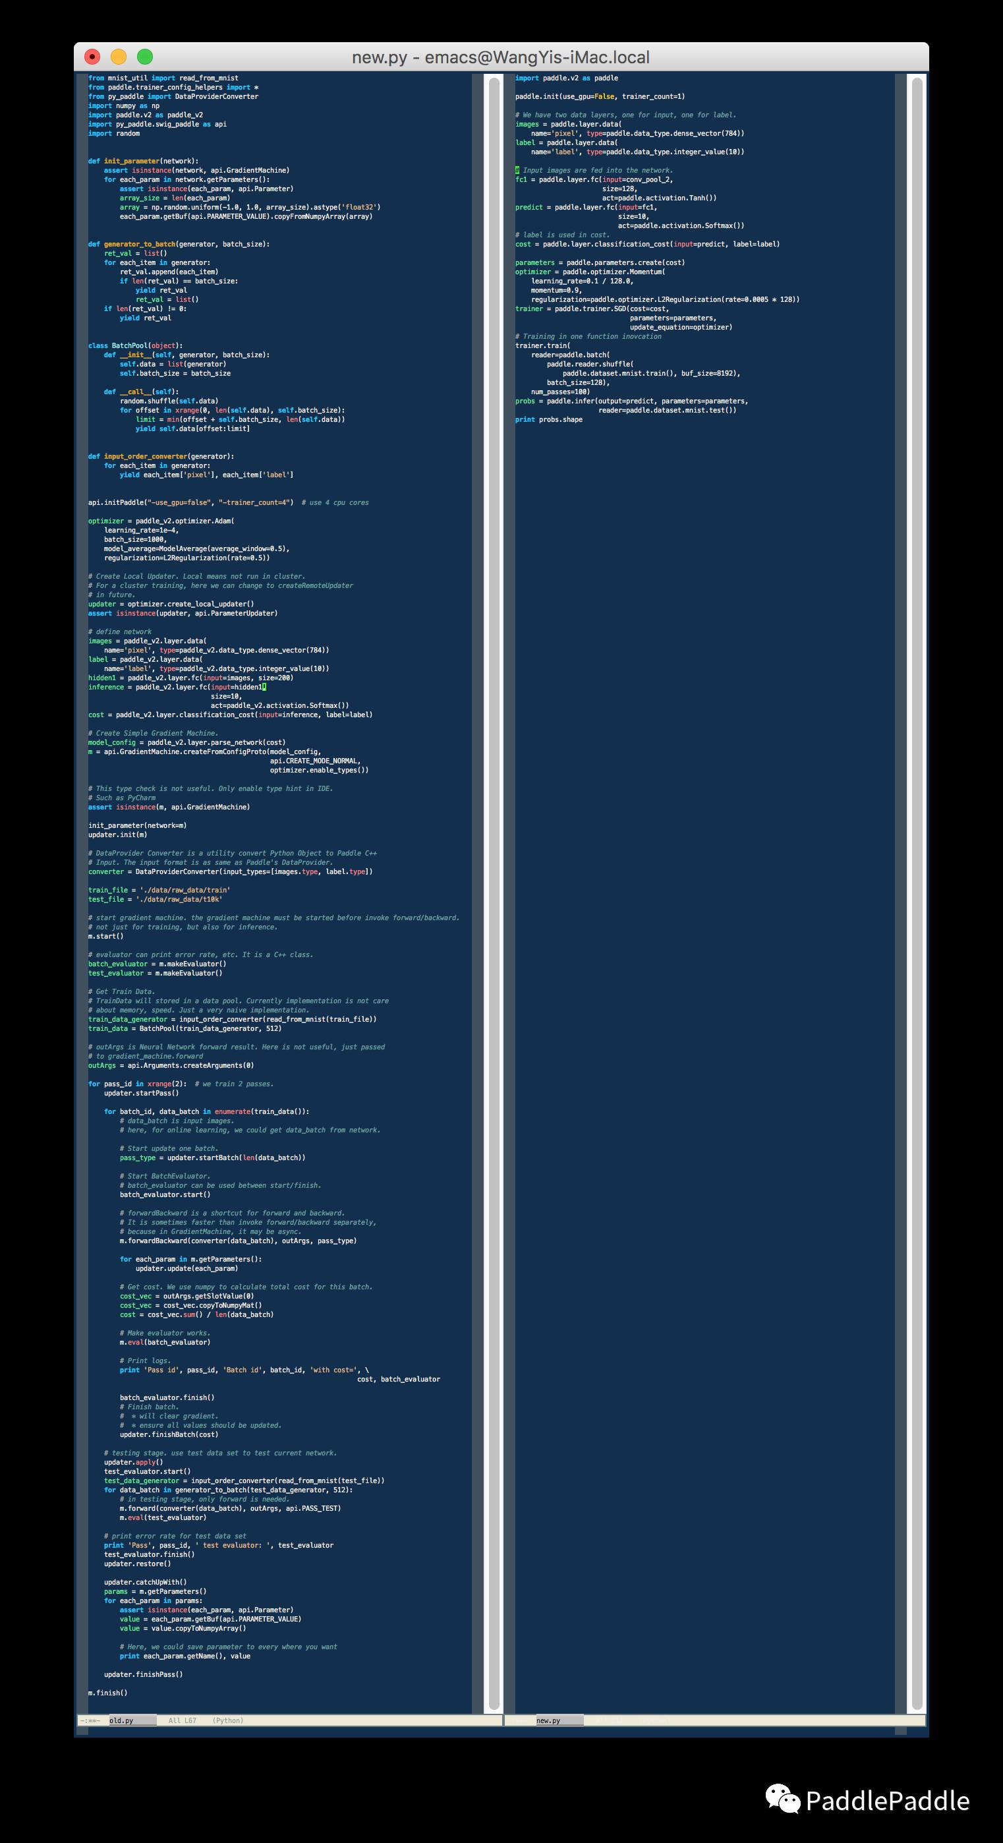Image resolution: width=1003 pixels, height=1843 pixels.
Task: Click the '# Input images are fed into the network.' comment
Action: point(594,170)
